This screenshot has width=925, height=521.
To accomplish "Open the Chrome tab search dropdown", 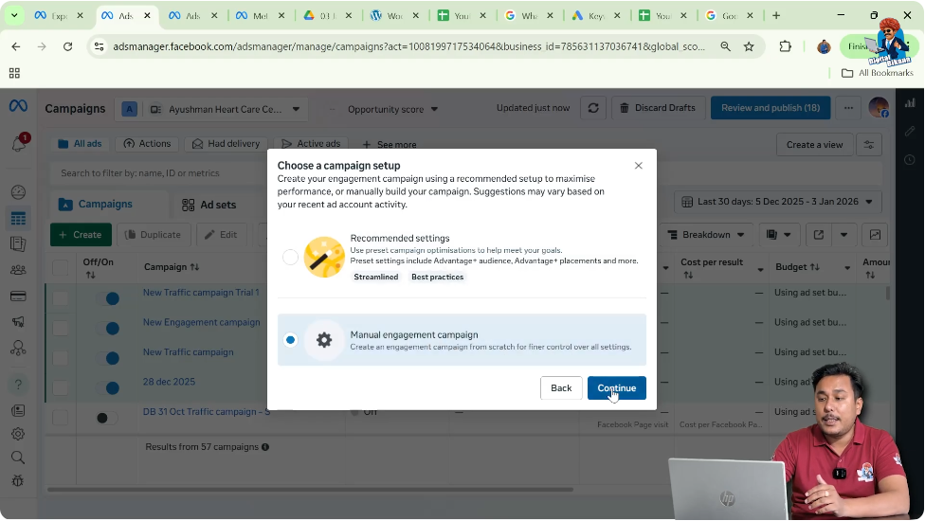I will (x=14, y=15).
